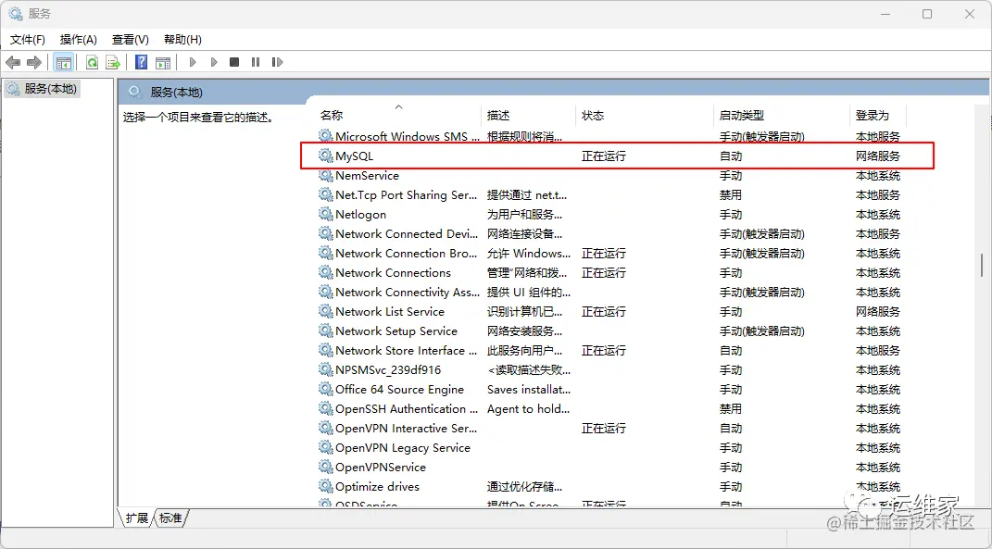992x549 pixels.
Task: Click the 禁用 startup type in the Net.Tcp row
Action: (730, 194)
